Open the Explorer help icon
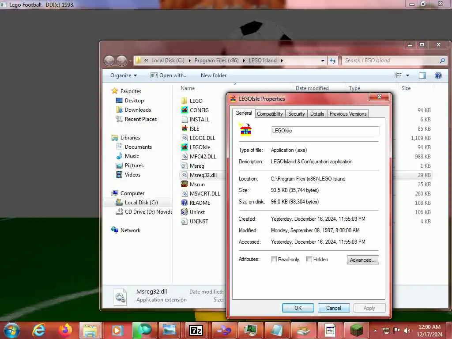Image resolution: width=452 pixels, height=339 pixels. tap(438, 75)
